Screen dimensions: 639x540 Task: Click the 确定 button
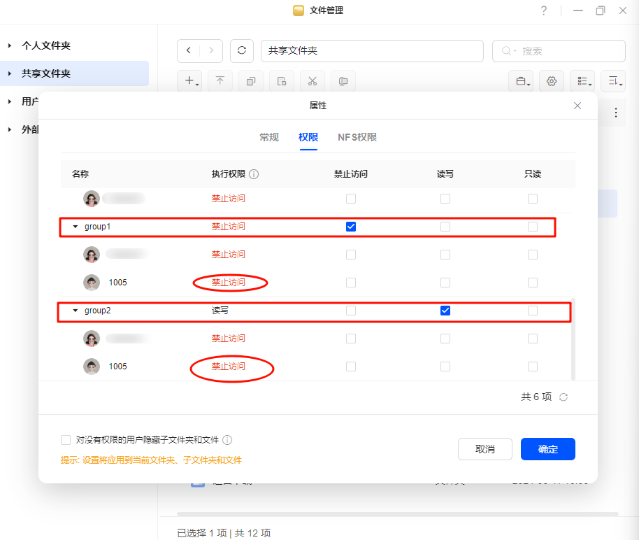[547, 449]
